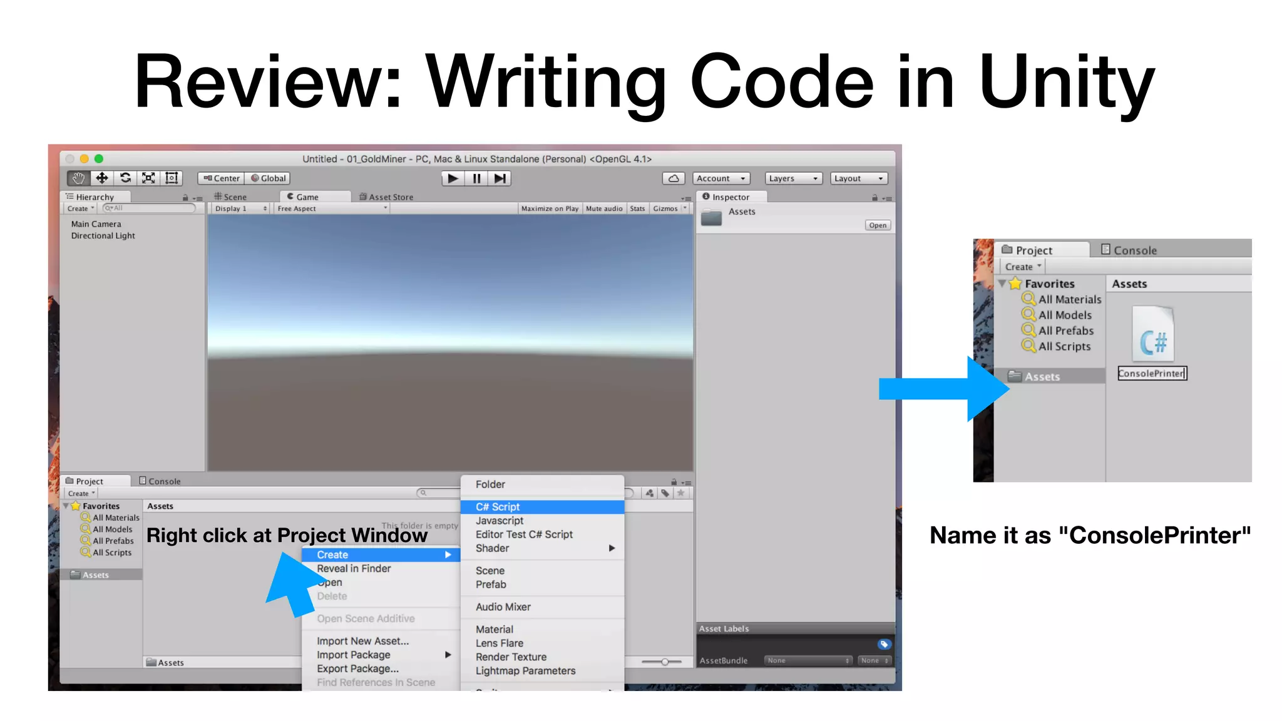The width and height of the screenshot is (1282, 721).
Task: Open the Account dropdown
Action: click(x=721, y=178)
